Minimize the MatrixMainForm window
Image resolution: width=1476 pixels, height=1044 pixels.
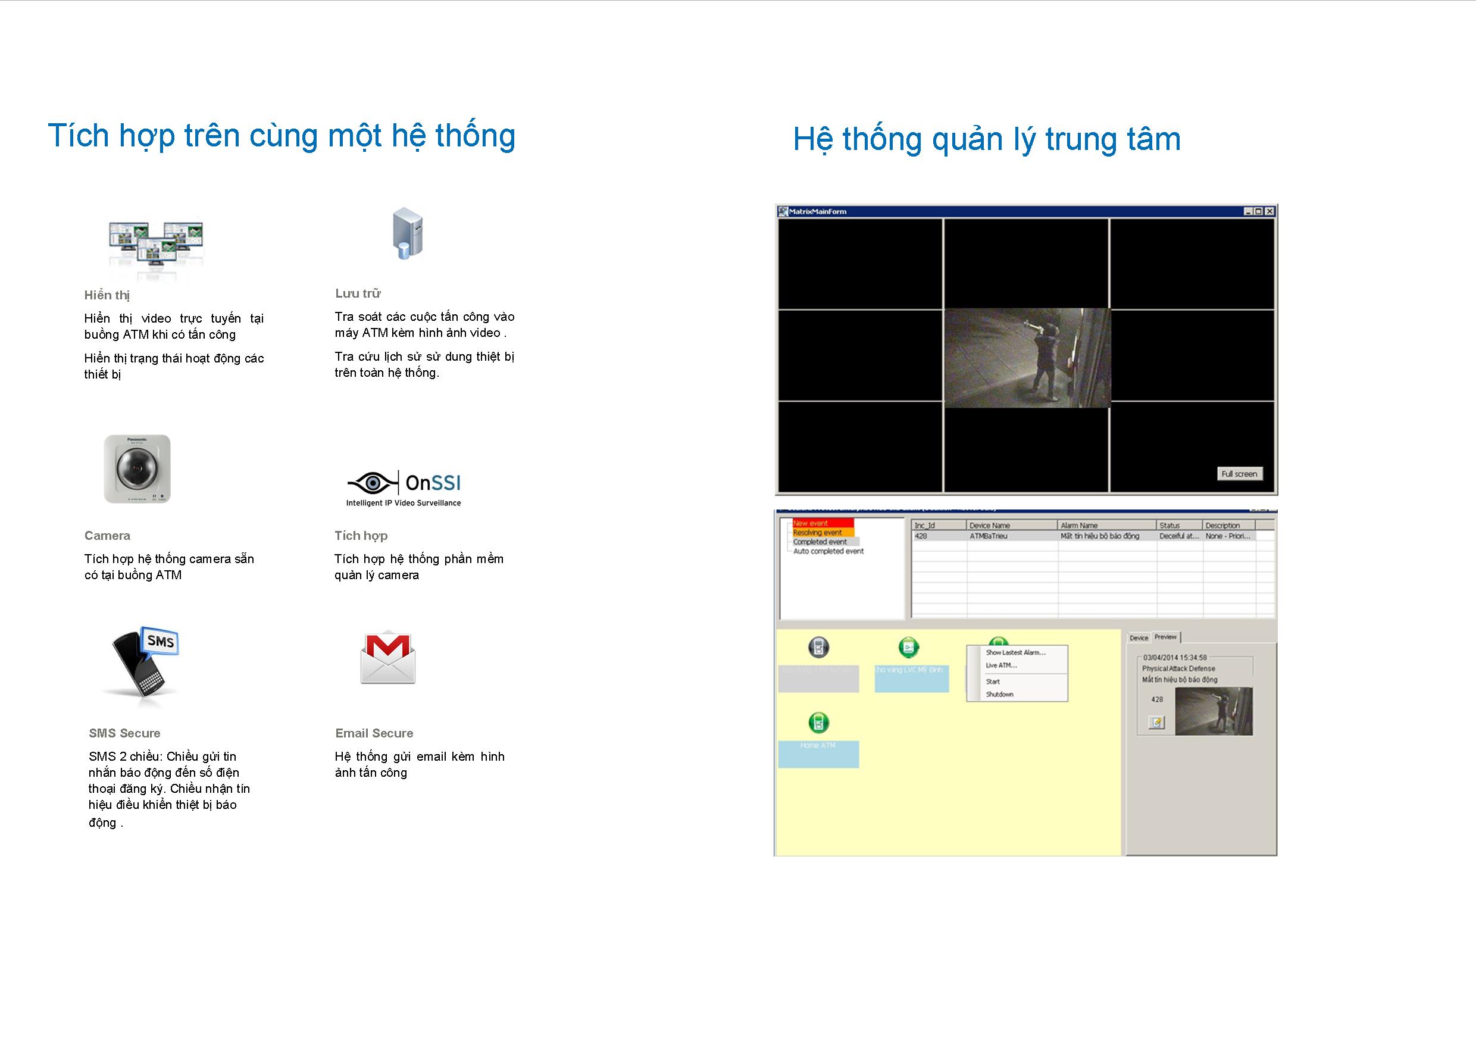pos(1249,211)
